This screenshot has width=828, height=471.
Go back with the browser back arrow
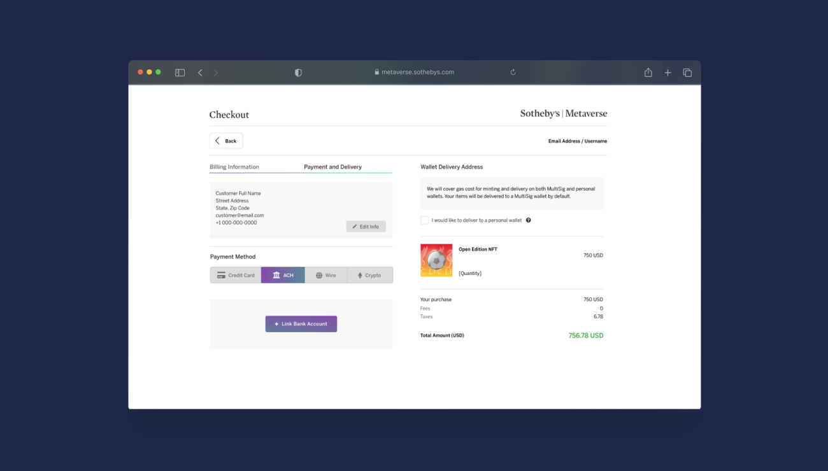tap(200, 73)
